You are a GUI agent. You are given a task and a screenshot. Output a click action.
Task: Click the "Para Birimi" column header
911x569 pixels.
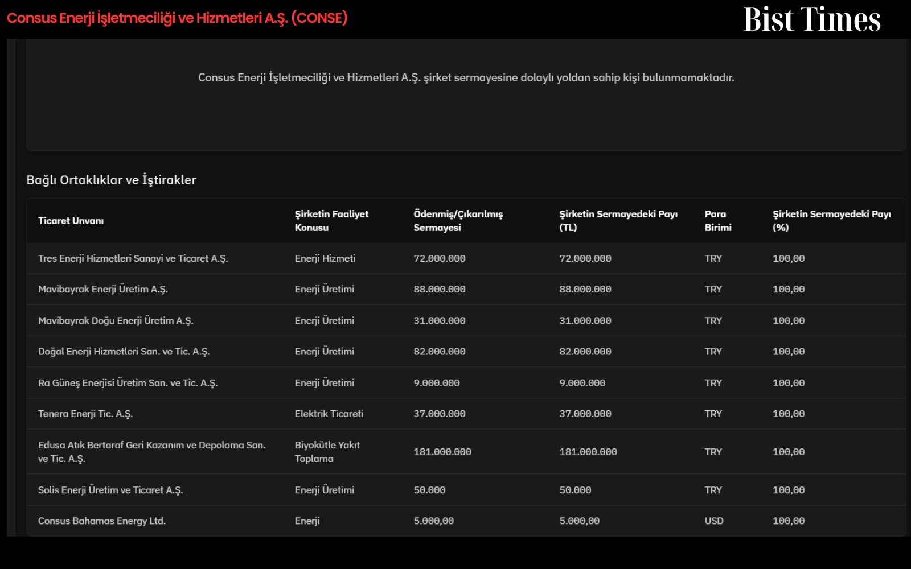tap(718, 221)
